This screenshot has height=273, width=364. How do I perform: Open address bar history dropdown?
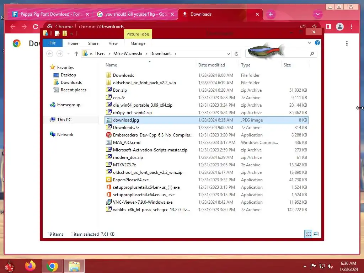point(229,54)
